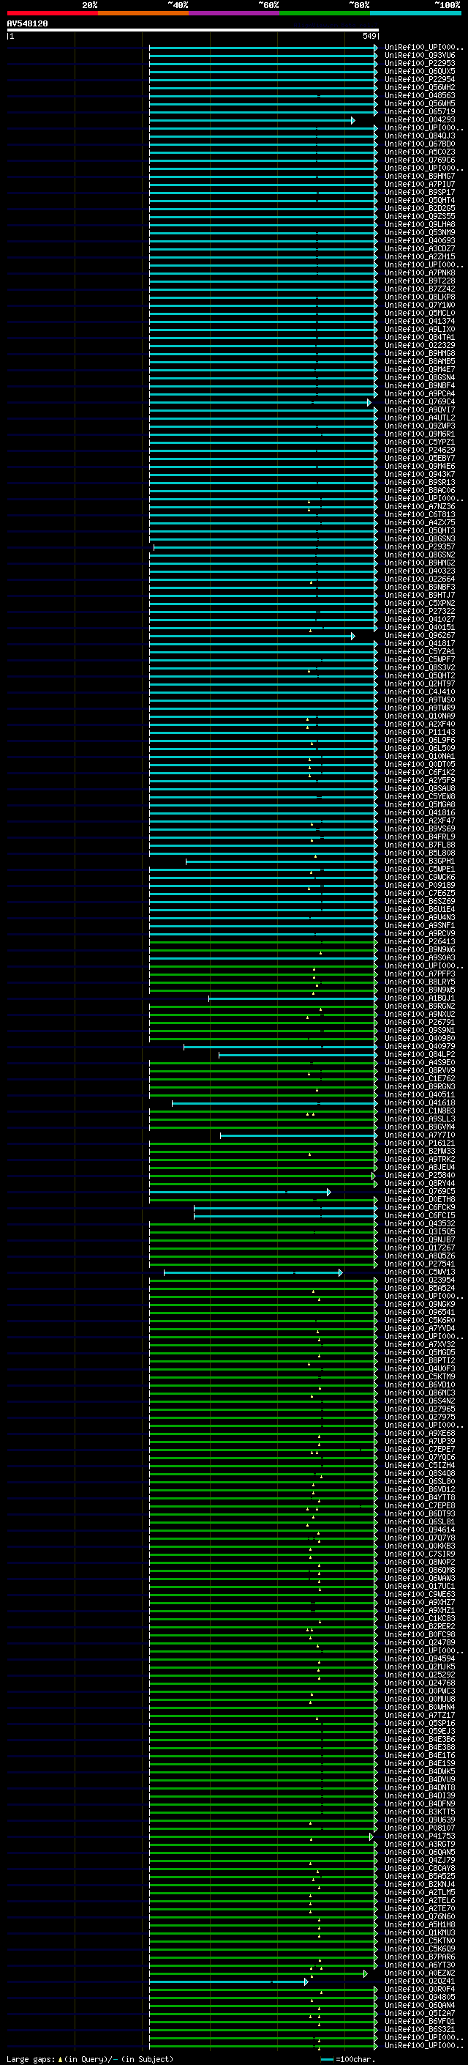468x2065 pixels.
Task: Click the cyan ~100% identity legend segment
Action: [415, 13]
